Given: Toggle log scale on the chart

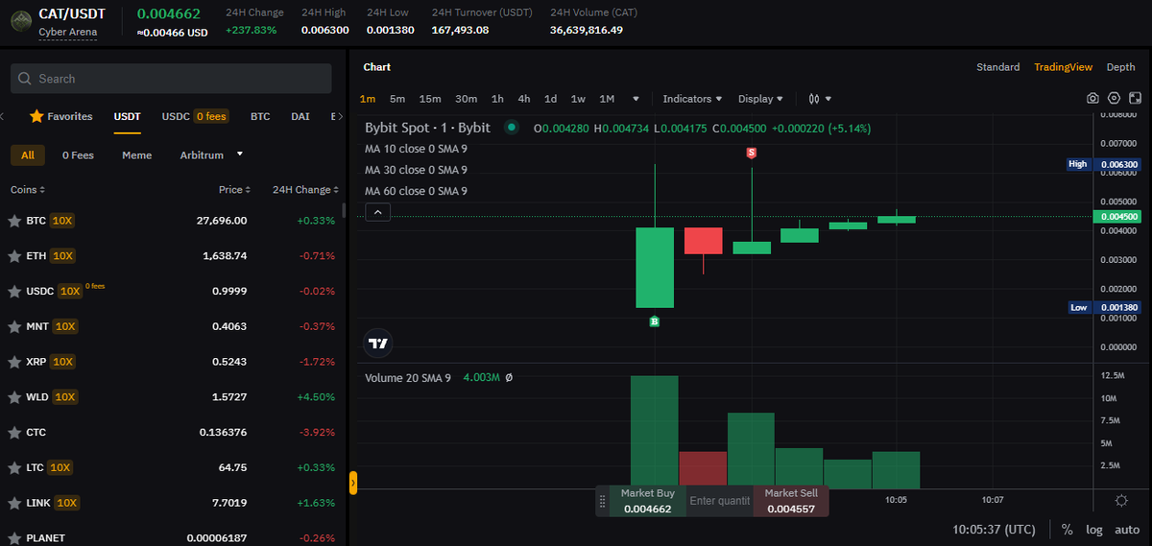Looking at the screenshot, I should (x=1093, y=529).
